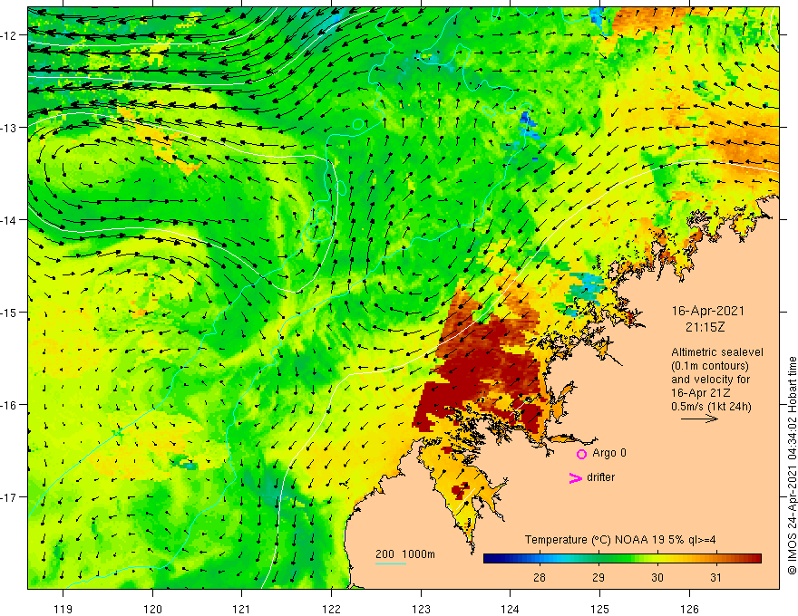Click the '31' color bar tick label
The width and height of the screenshot is (798, 616).
715,577
